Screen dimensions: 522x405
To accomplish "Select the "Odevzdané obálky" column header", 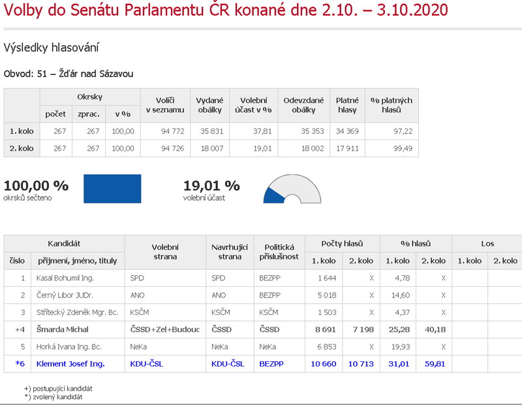I will click(x=303, y=105).
